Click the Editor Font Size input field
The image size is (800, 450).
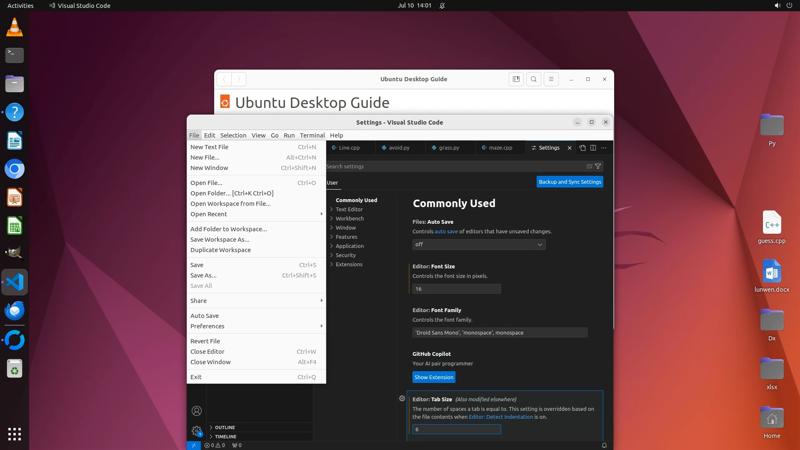(456, 289)
